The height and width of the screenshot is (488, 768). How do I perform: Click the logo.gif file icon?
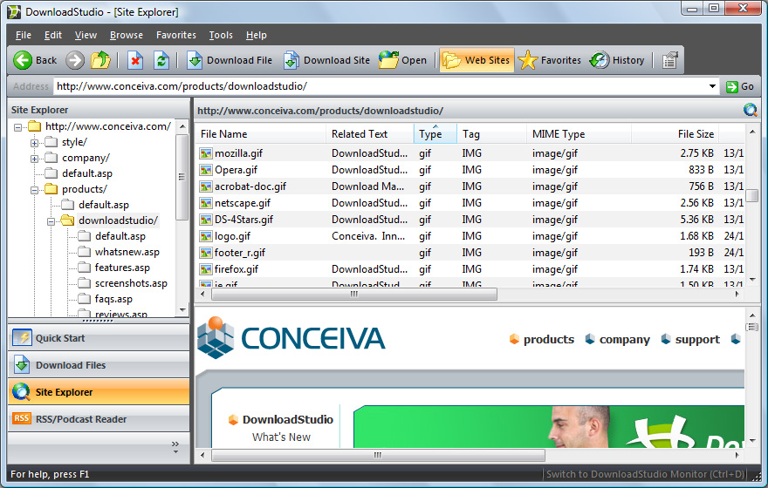[205, 236]
